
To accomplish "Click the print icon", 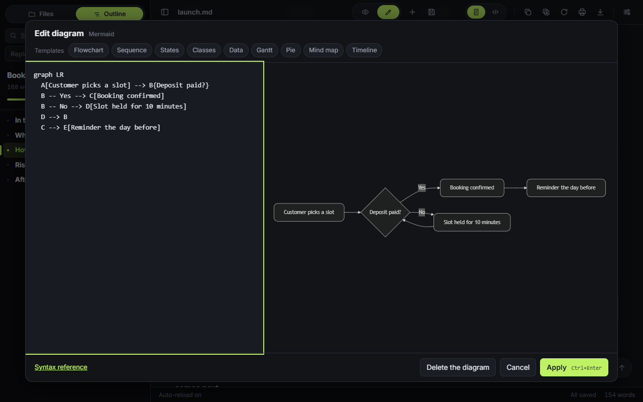I will (x=582, y=12).
